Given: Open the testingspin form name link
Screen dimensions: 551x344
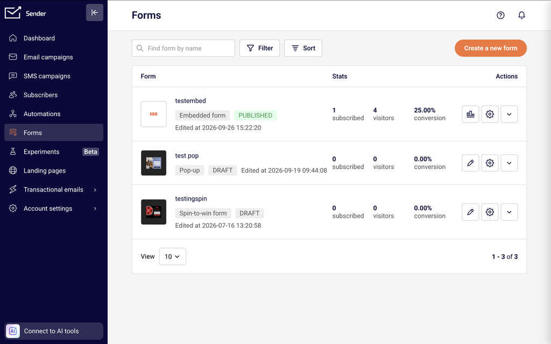Looking at the screenshot, I should [191, 199].
